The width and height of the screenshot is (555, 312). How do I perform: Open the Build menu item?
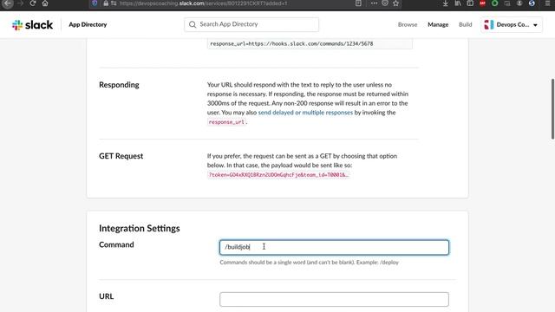click(465, 25)
